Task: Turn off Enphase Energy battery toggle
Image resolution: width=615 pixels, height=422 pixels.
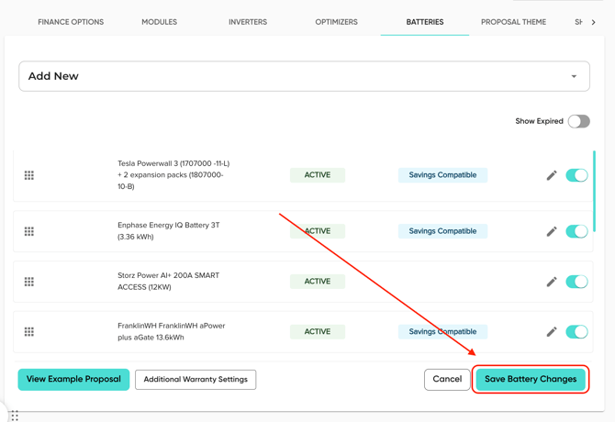Action: point(576,231)
